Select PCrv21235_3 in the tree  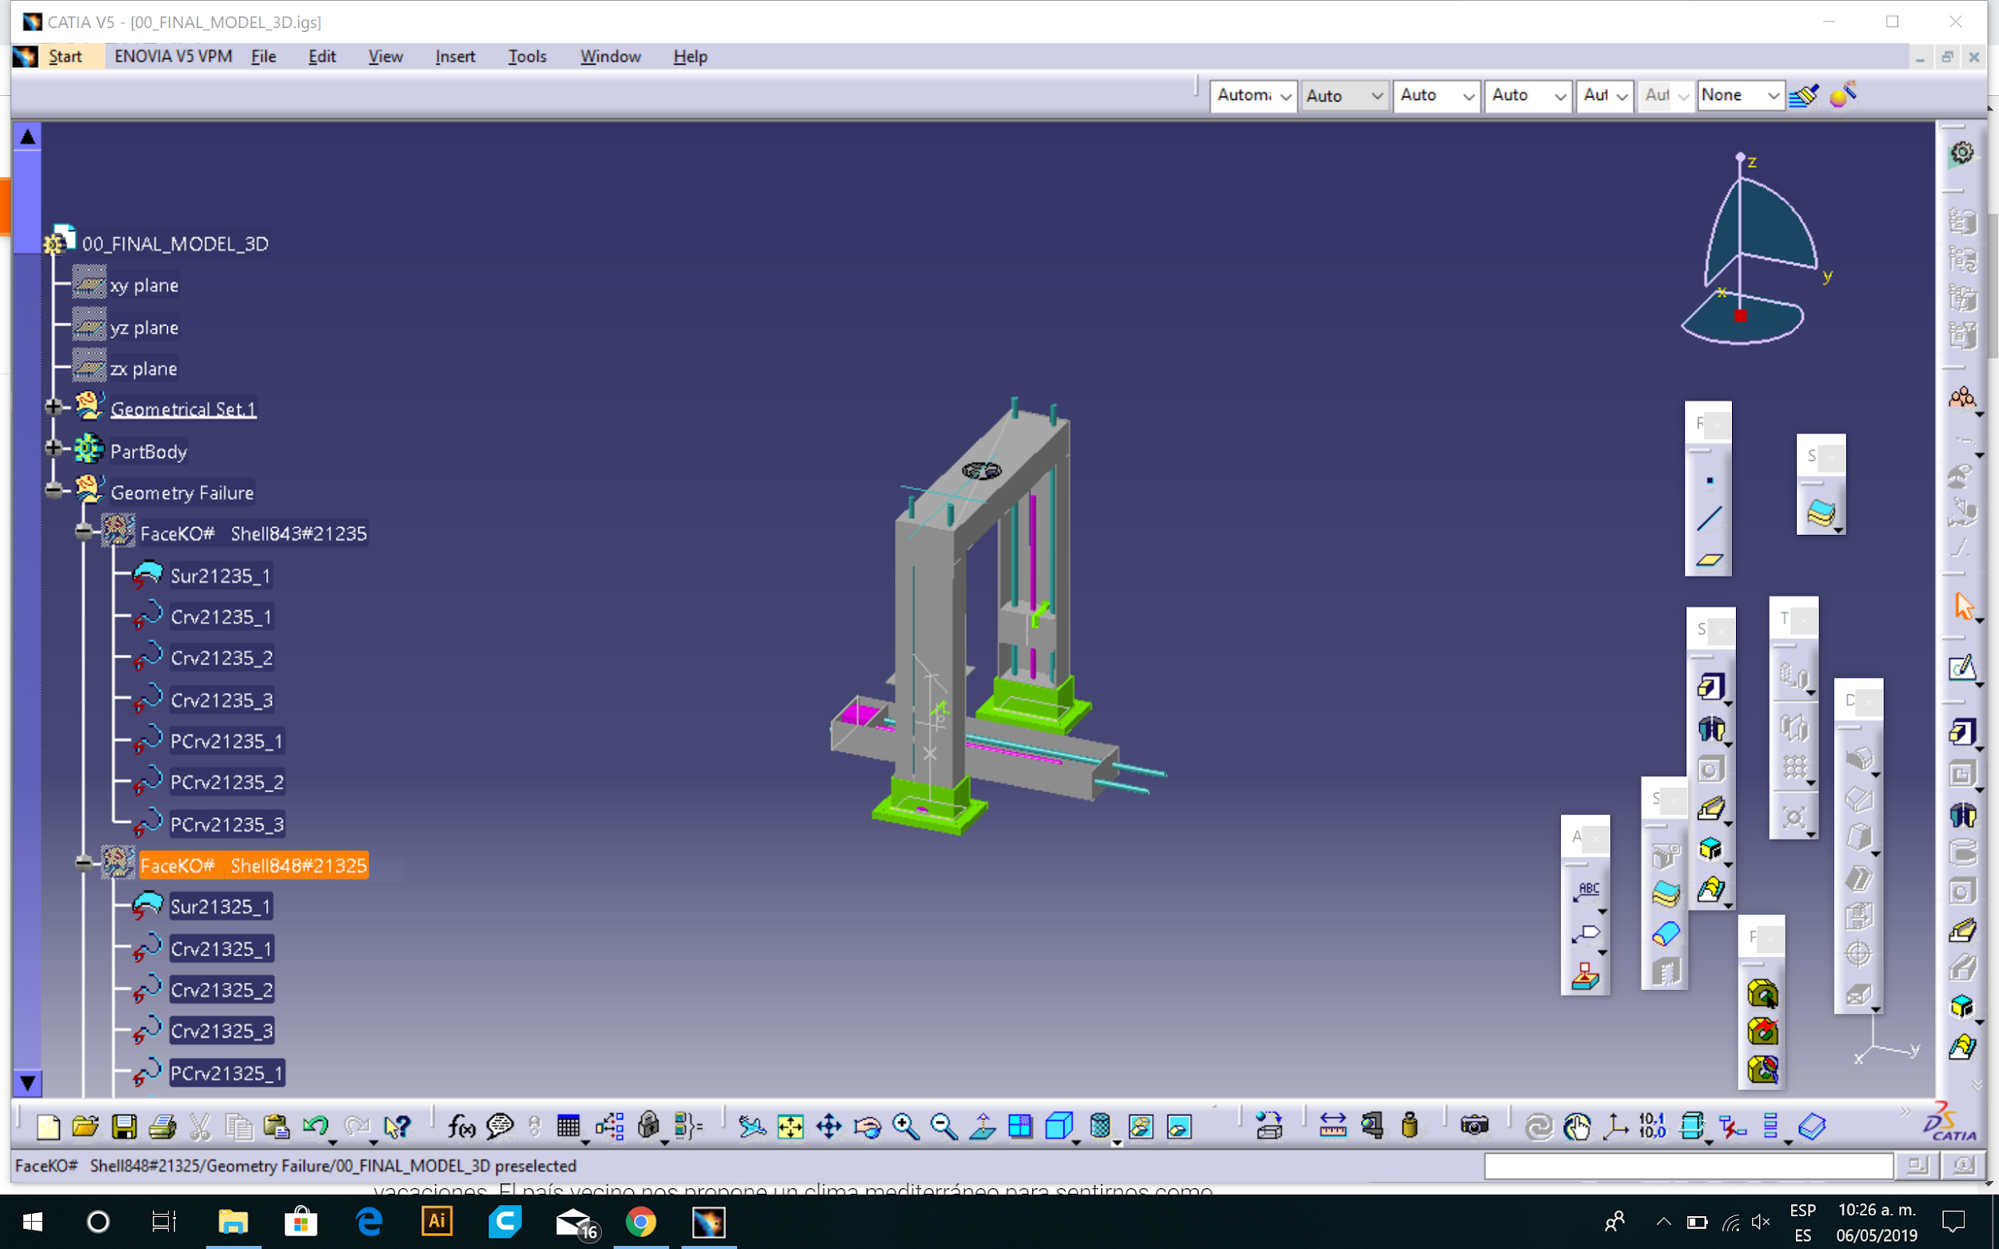227,824
